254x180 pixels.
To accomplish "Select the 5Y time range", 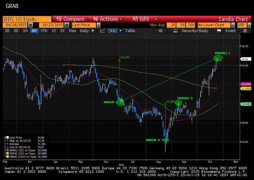I will 62,31.
